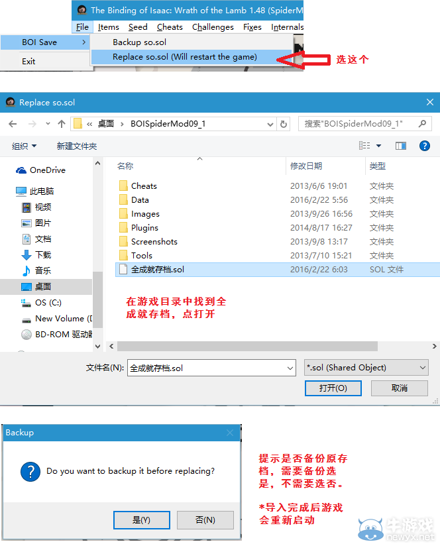Image resolution: width=440 pixels, height=546 pixels.
Task: Open the Seed menu
Action: pyautogui.click(x=138, y=27)
